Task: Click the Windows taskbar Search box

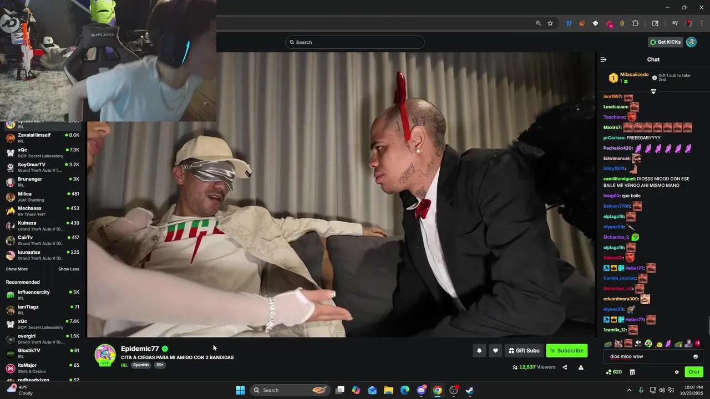Action: coord(290,390)
